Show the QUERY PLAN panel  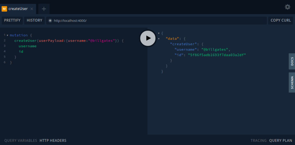281,140
